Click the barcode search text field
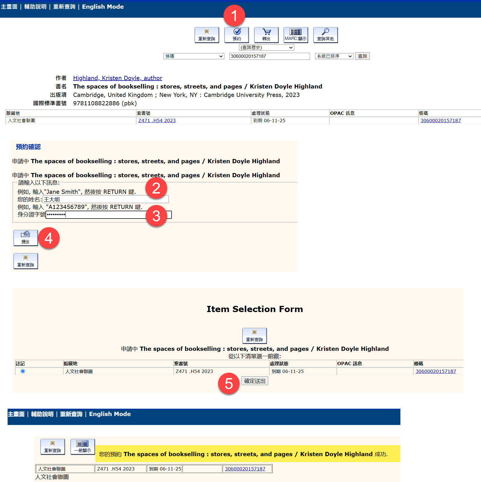 pyautogui.click(x=270, y=56)
